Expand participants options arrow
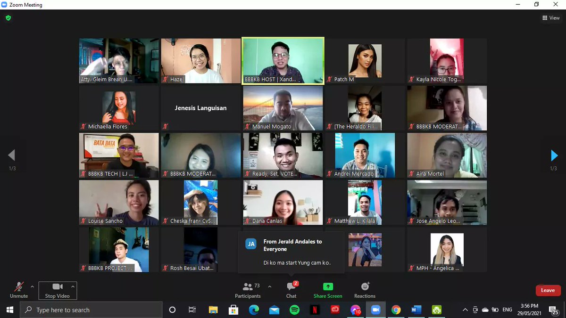Image resolution: width=566 pixels, height=318 pixels. click(269, 286)
